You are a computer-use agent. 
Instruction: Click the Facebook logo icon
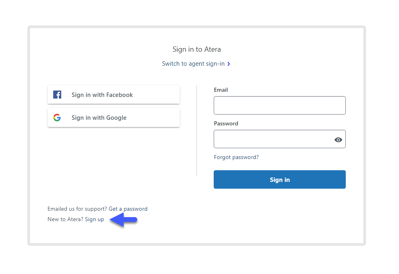point(57,95)
